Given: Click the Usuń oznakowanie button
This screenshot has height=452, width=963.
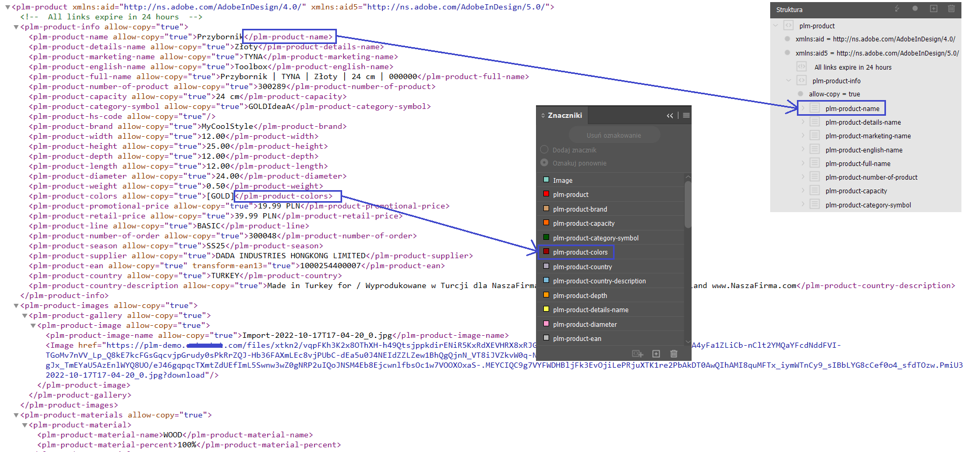Looking at the screenshot, I should [x=614, y=135].
